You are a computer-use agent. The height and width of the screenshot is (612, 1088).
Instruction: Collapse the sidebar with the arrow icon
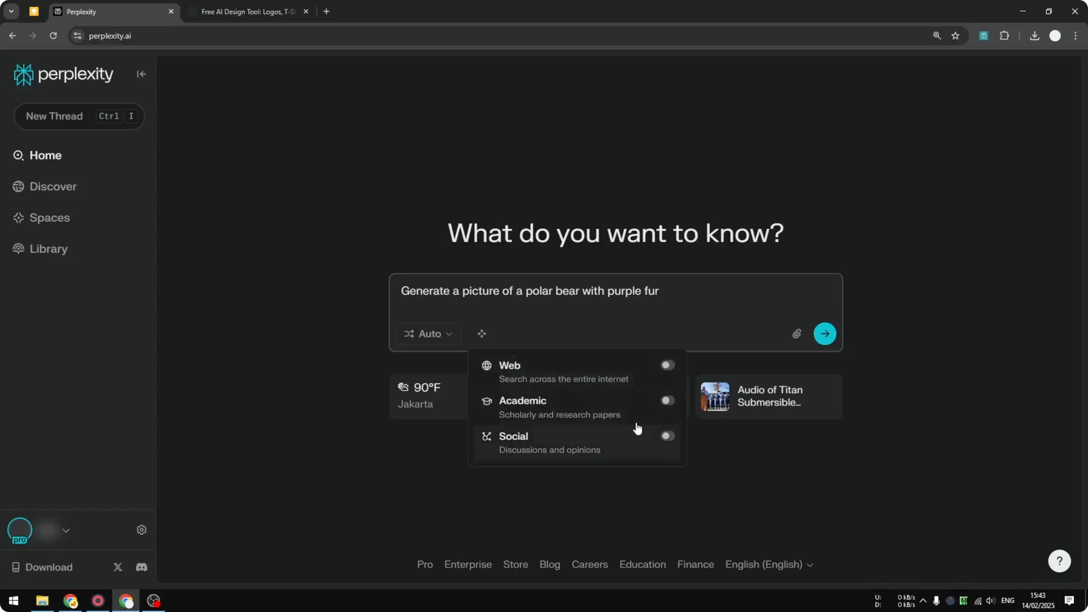[141, 74]
